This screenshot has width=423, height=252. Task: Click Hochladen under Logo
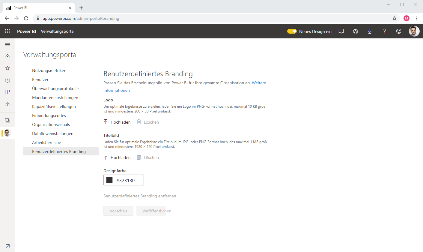click(117, 122)
